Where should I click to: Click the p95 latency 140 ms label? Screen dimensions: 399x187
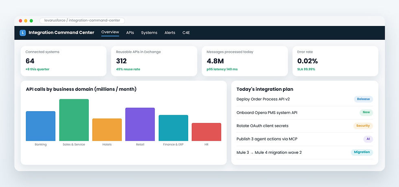[x=222, y=69]
